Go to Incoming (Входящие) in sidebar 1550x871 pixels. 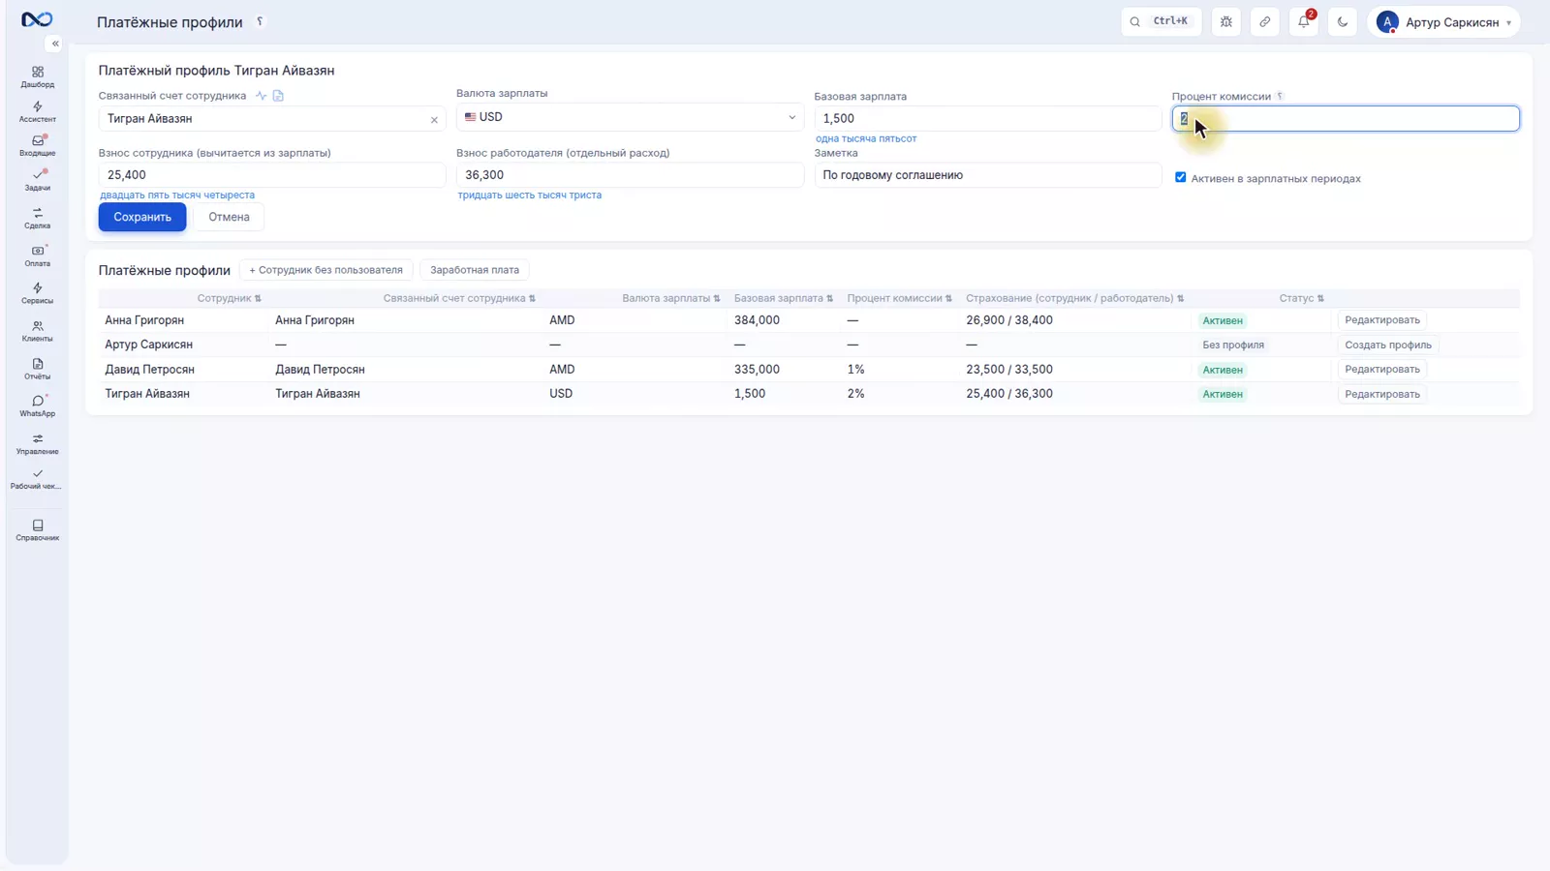coord(37,145)
